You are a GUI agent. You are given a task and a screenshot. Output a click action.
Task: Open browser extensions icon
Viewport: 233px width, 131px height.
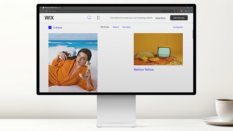coord(182,11)
